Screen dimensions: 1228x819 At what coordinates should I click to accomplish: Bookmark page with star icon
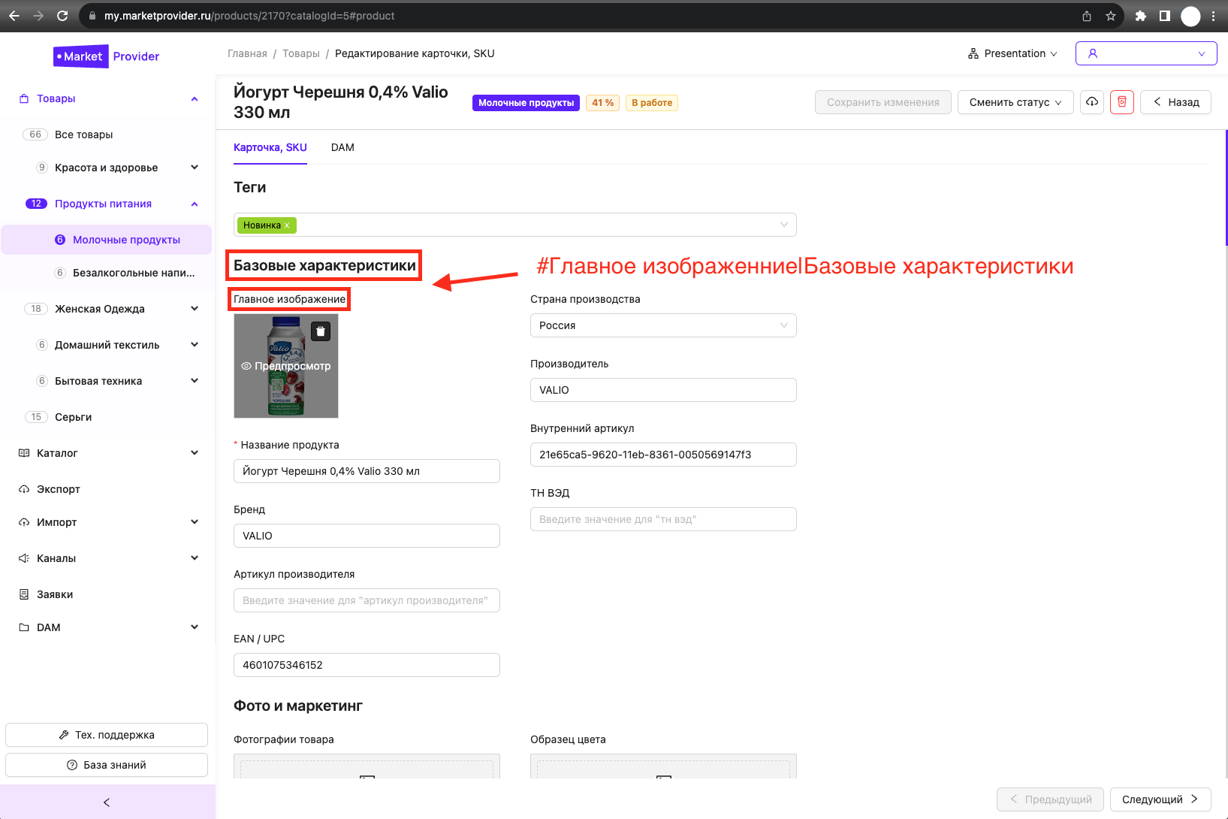[1110, 16]
